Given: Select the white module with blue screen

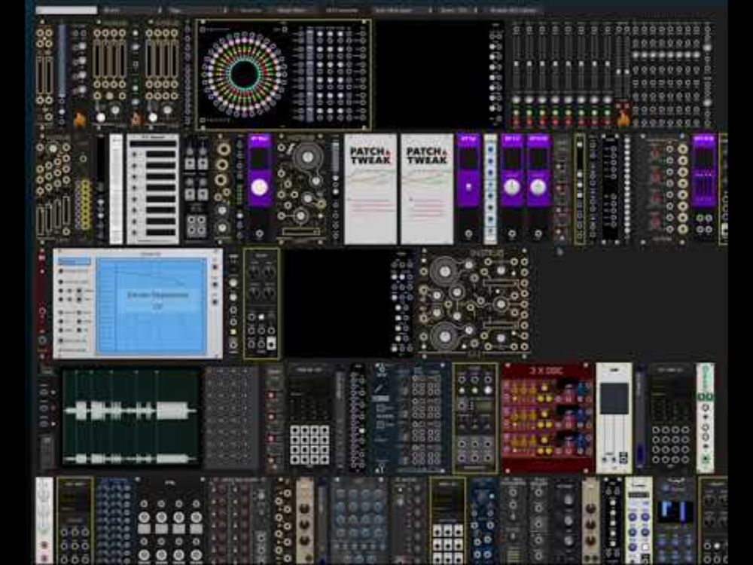Looking at the screenshot, I should 138,304.
